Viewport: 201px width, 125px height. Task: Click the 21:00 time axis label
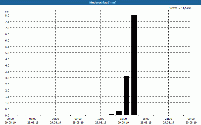tap(168, 119)
